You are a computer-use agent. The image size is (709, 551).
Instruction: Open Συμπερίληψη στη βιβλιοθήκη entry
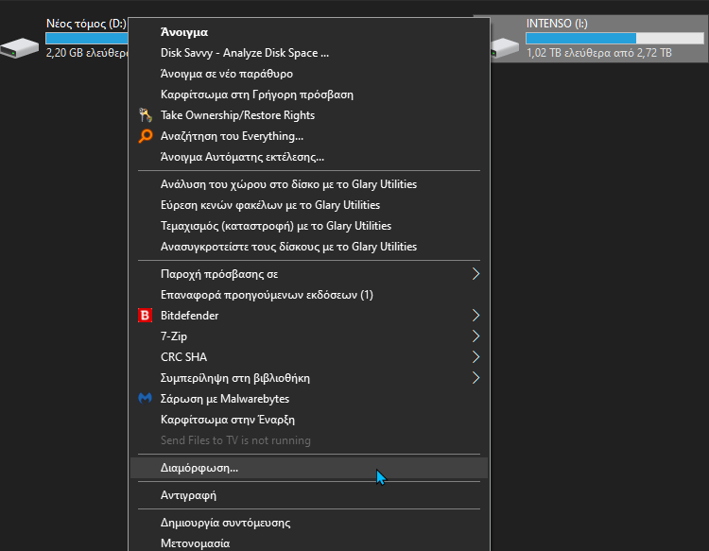click(309, 378)
